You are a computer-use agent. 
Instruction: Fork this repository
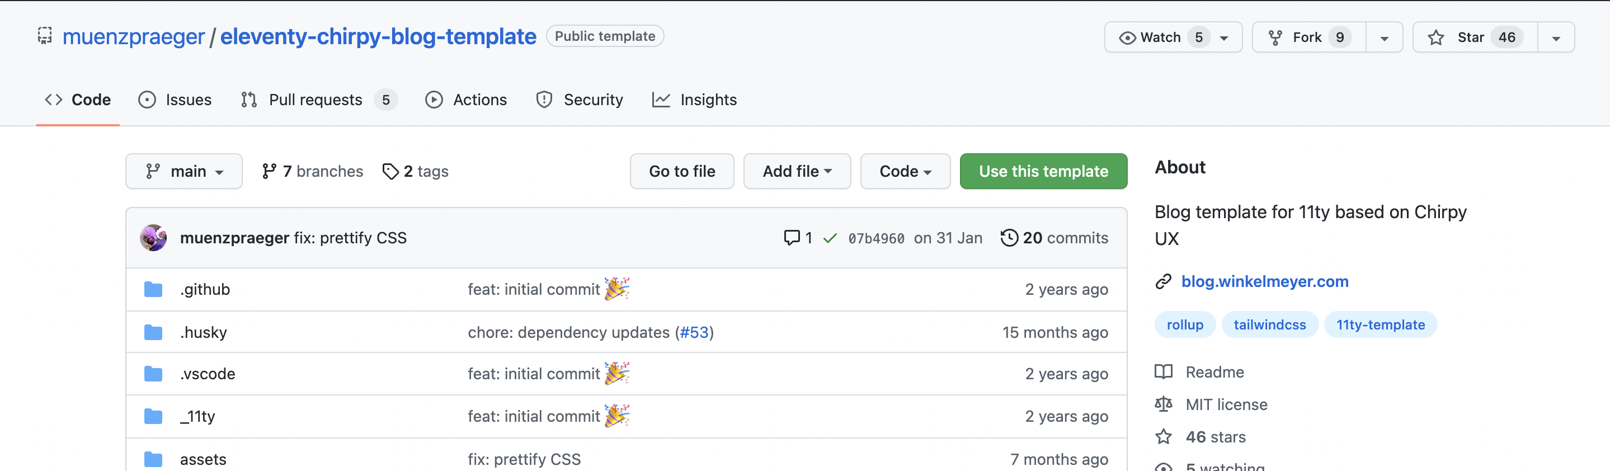[1310, 37]
